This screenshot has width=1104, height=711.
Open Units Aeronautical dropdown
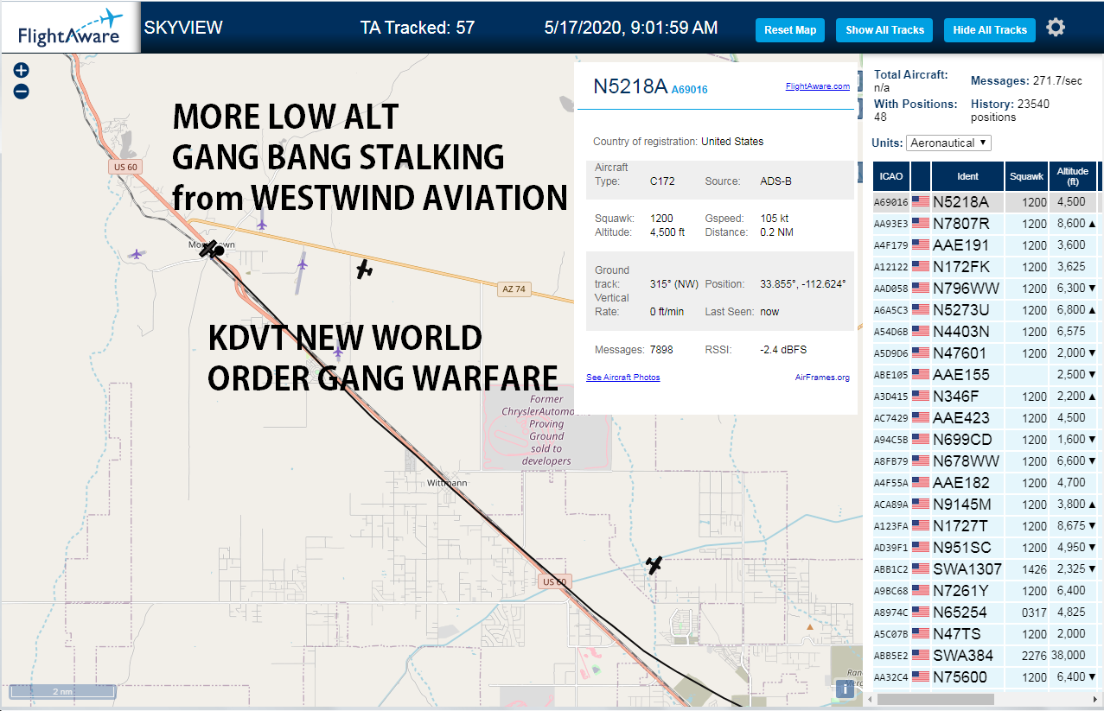point(948,143)
